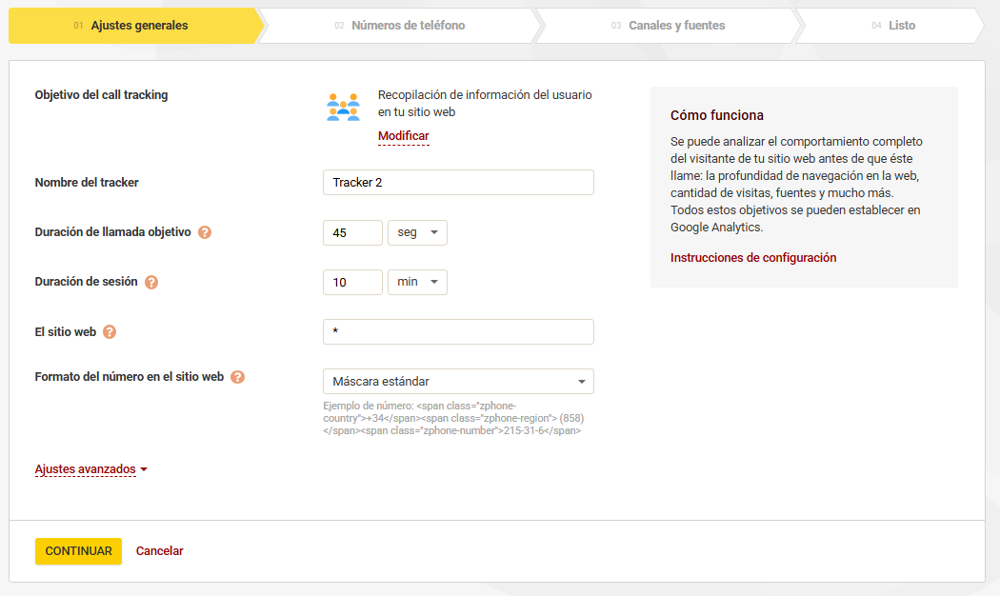Click the call duration field showing 45
1000x596 pixels.
tap(352, 232)
